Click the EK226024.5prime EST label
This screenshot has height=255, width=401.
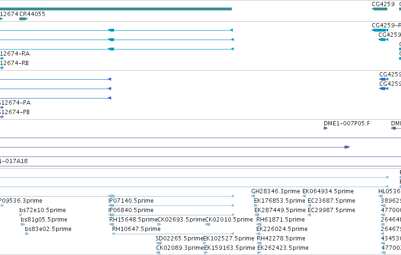click(282, 229)
